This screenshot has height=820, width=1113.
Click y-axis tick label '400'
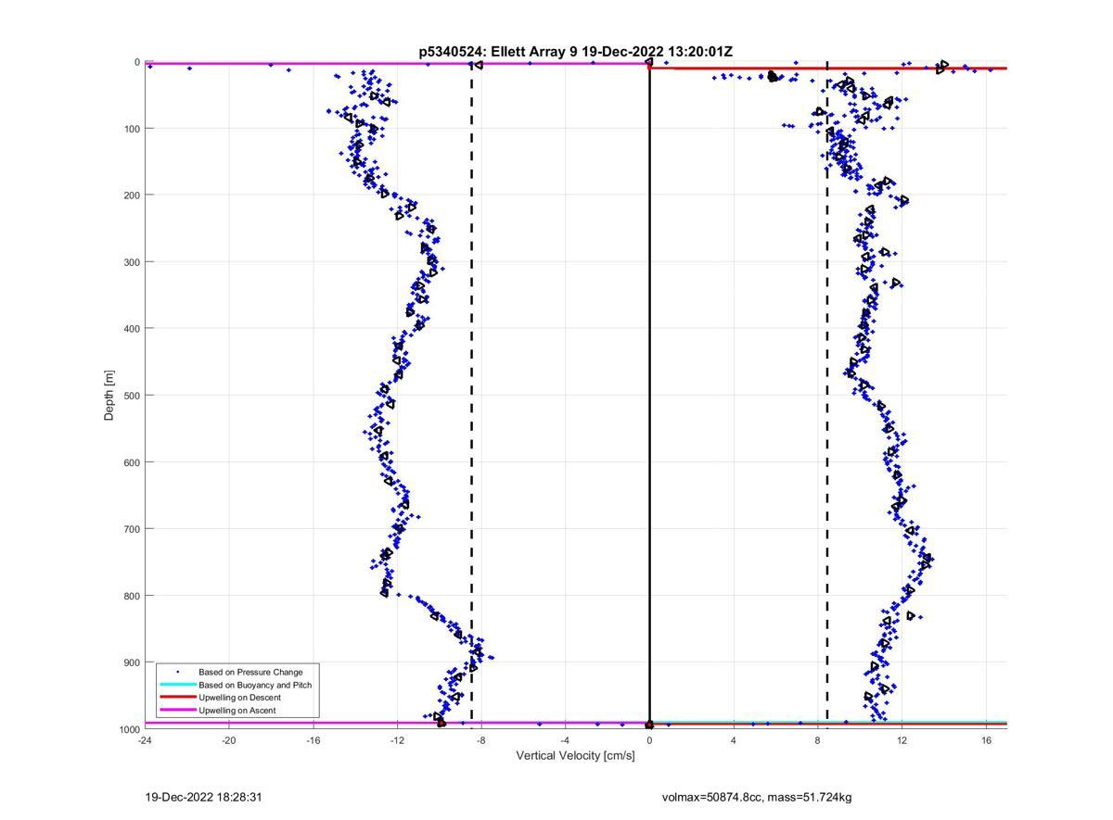coord(131,329)
